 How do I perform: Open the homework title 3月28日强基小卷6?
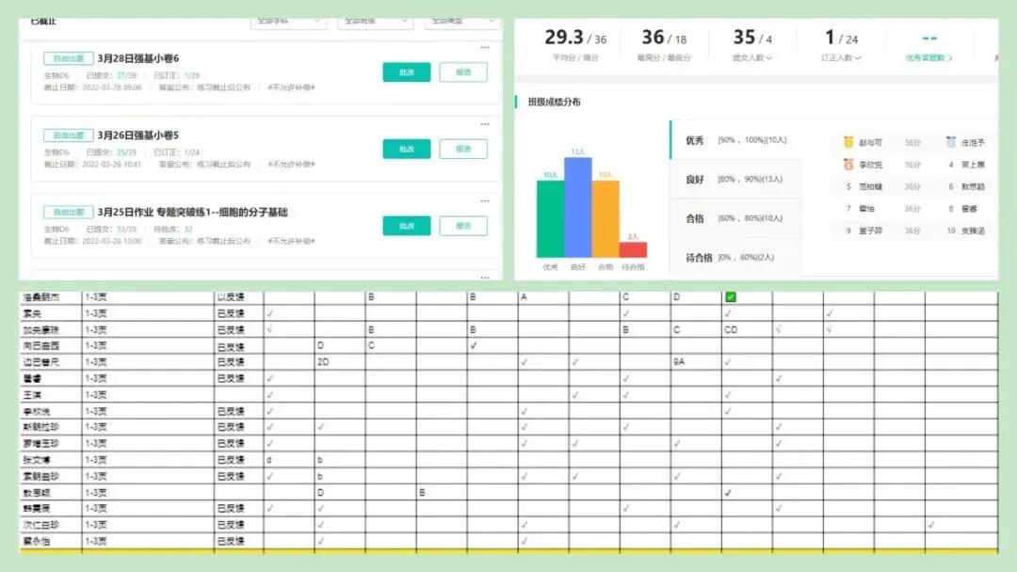(138, 58)
